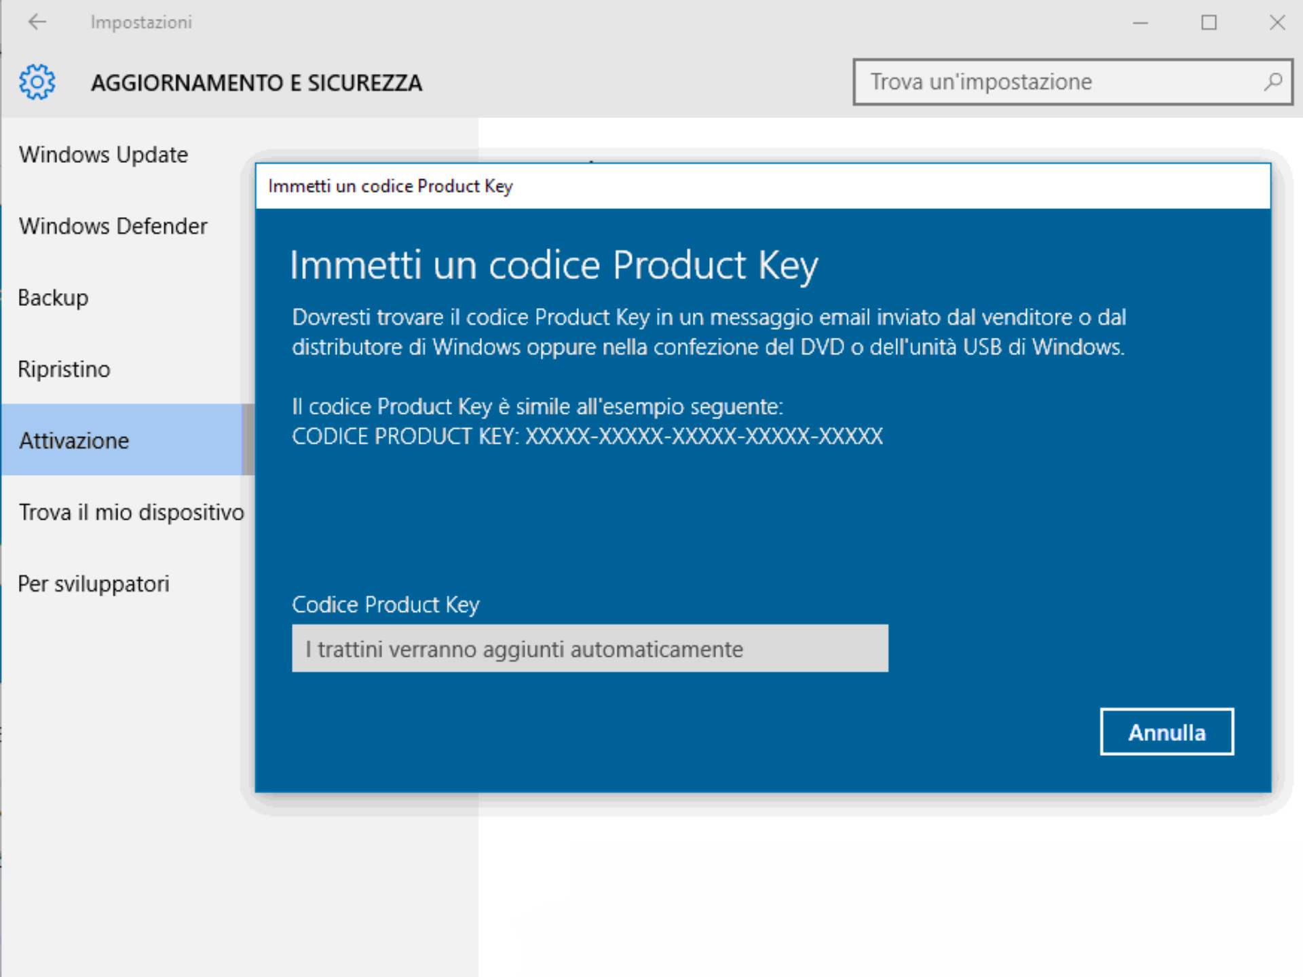Image resolution: width=1303 pixels, height=977 pixels.
Task: Select Backup in sidebar
Action: (53, 298)
